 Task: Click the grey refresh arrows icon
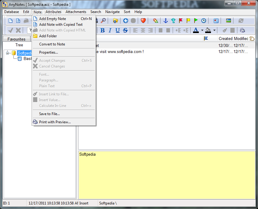pyautogui.click(x=241, y=21)
